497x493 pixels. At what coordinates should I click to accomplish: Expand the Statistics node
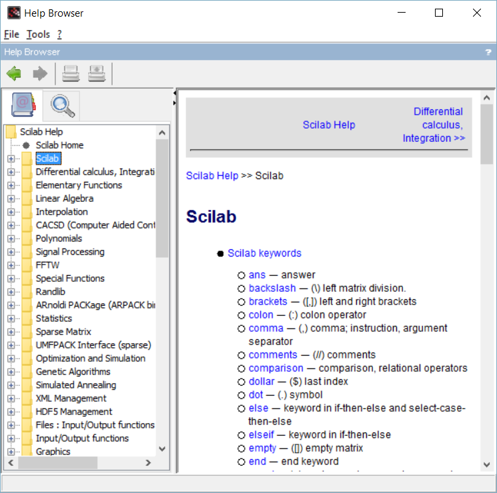coord(11,318)
